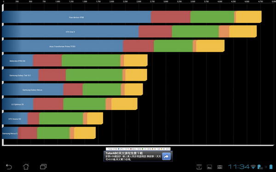Select the Your device 4768 bar label
The width and height of the screenshot is (276, 172).
coord(76,17)
